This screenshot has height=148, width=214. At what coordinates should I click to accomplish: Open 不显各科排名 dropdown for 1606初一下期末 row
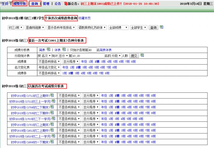(69, 142)
